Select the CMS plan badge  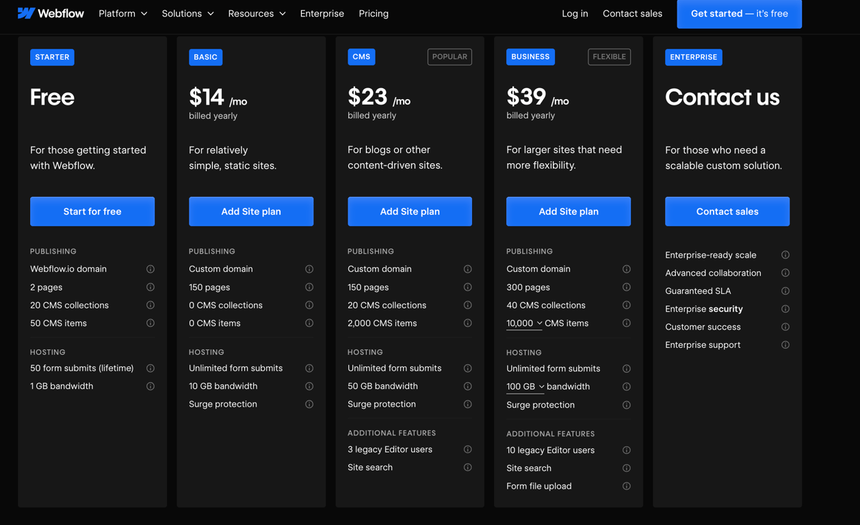click(361, 57)
